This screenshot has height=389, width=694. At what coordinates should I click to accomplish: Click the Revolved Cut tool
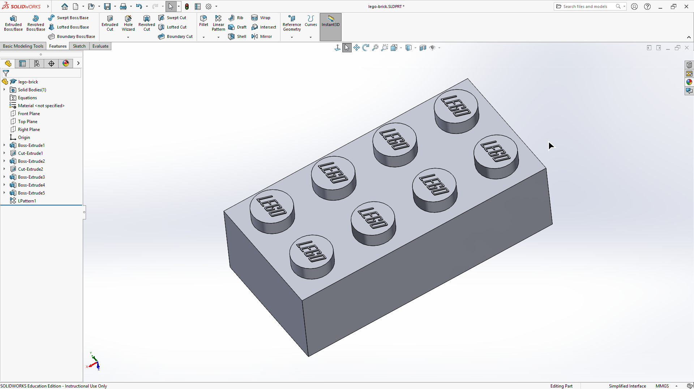click(146, 23)
